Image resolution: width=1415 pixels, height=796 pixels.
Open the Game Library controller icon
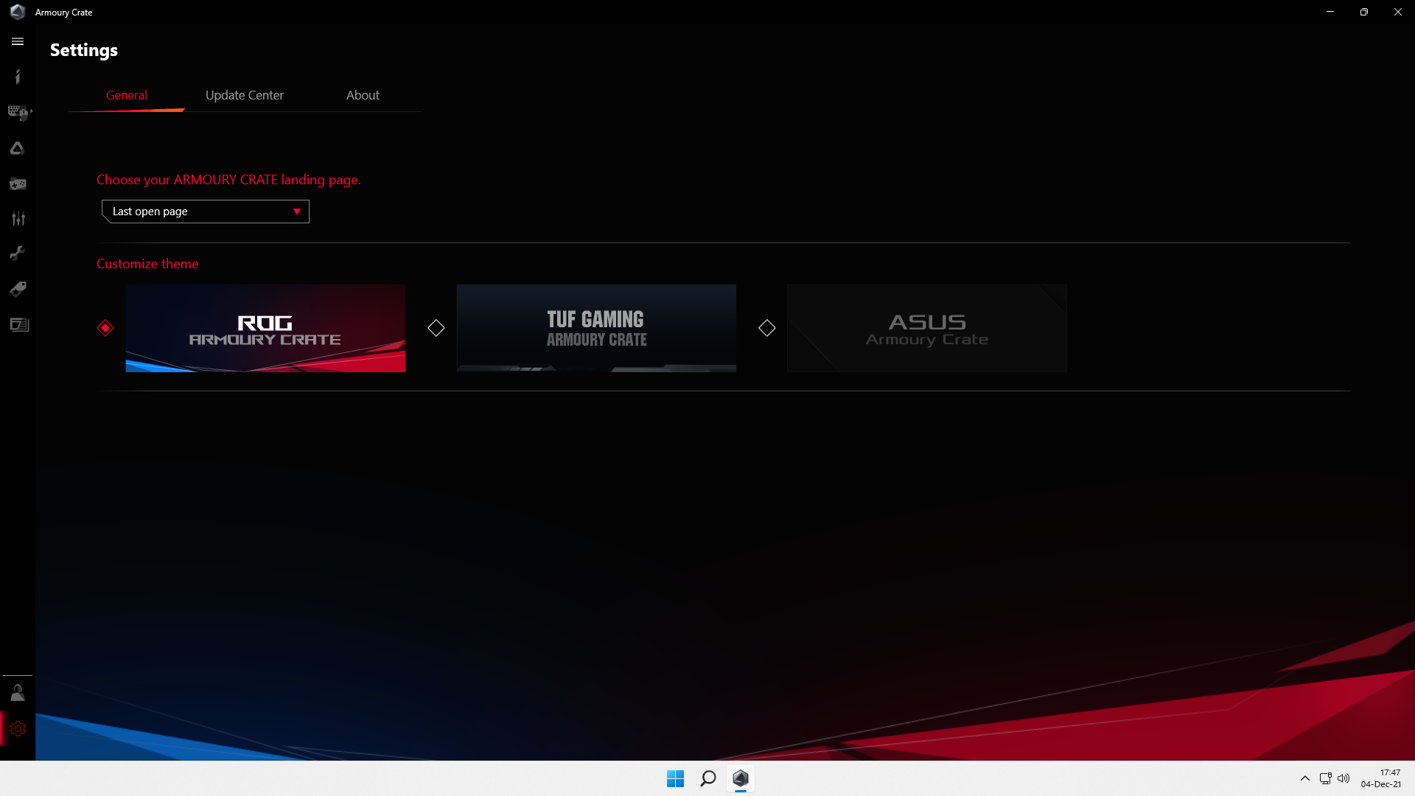pyautogui.click(x=18, y=184)
